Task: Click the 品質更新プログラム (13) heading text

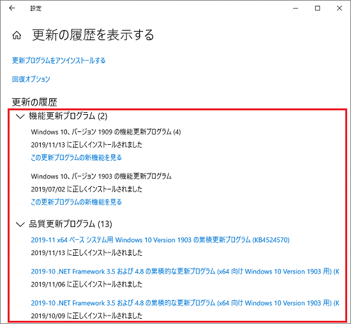Action: (70, 224)
